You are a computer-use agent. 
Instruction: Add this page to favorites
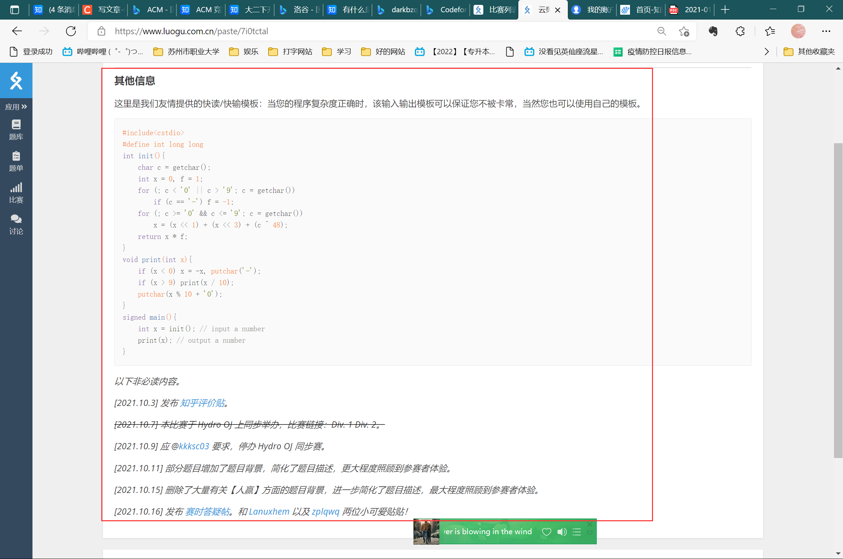[x=685, y=31]
